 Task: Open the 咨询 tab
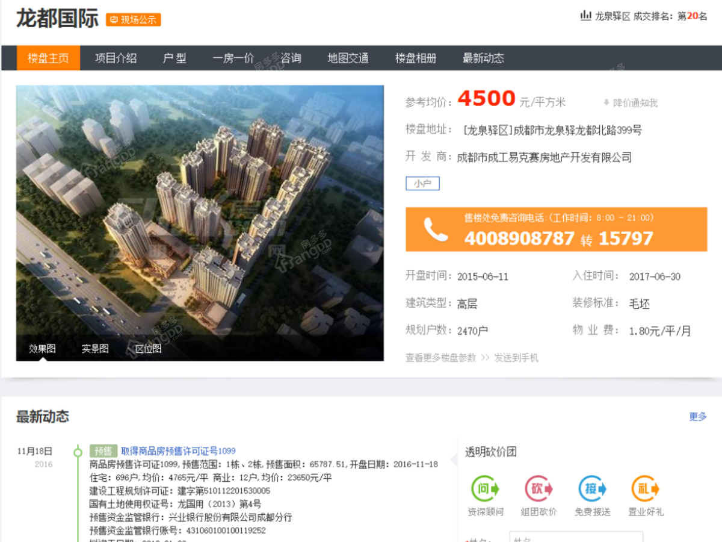291,58
